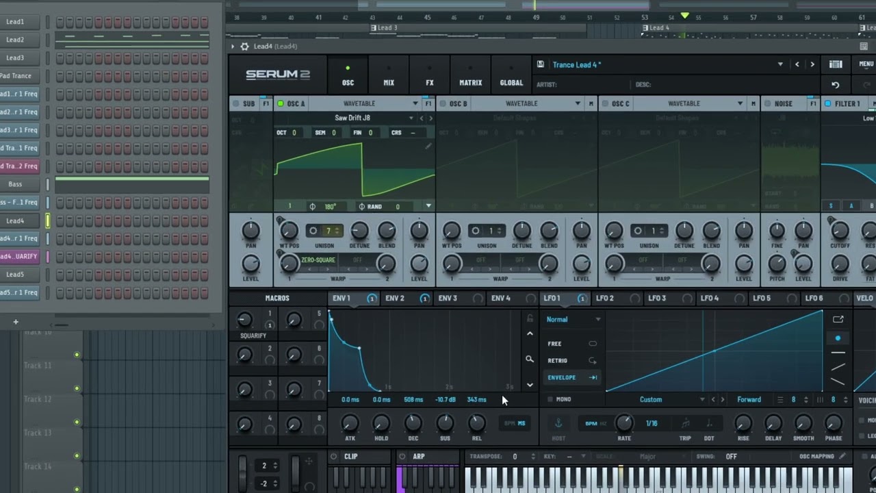Select LFO ENVELOPE trigger mode

click(x=572, y=377)
